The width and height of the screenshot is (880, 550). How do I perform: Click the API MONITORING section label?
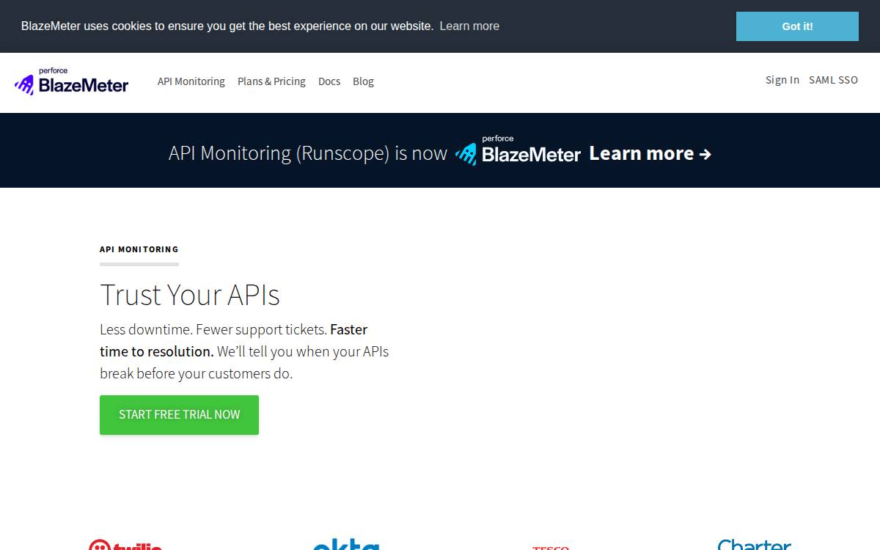(139, 249)
